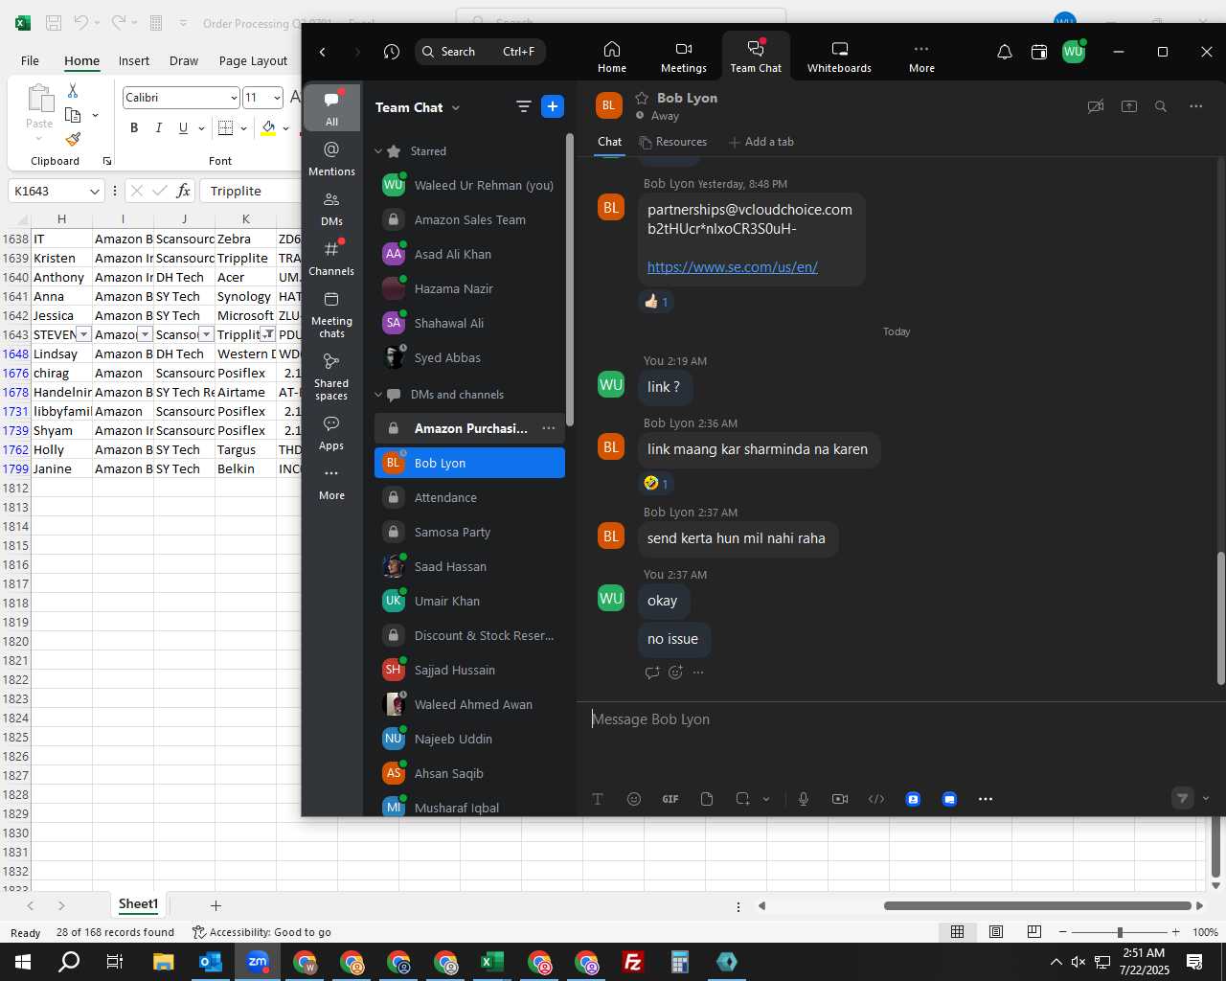The height and width of the screenshot is (981, 1226).
Task: Toggle Bold in Excel ribbon
Action: [x=134, y=127]
